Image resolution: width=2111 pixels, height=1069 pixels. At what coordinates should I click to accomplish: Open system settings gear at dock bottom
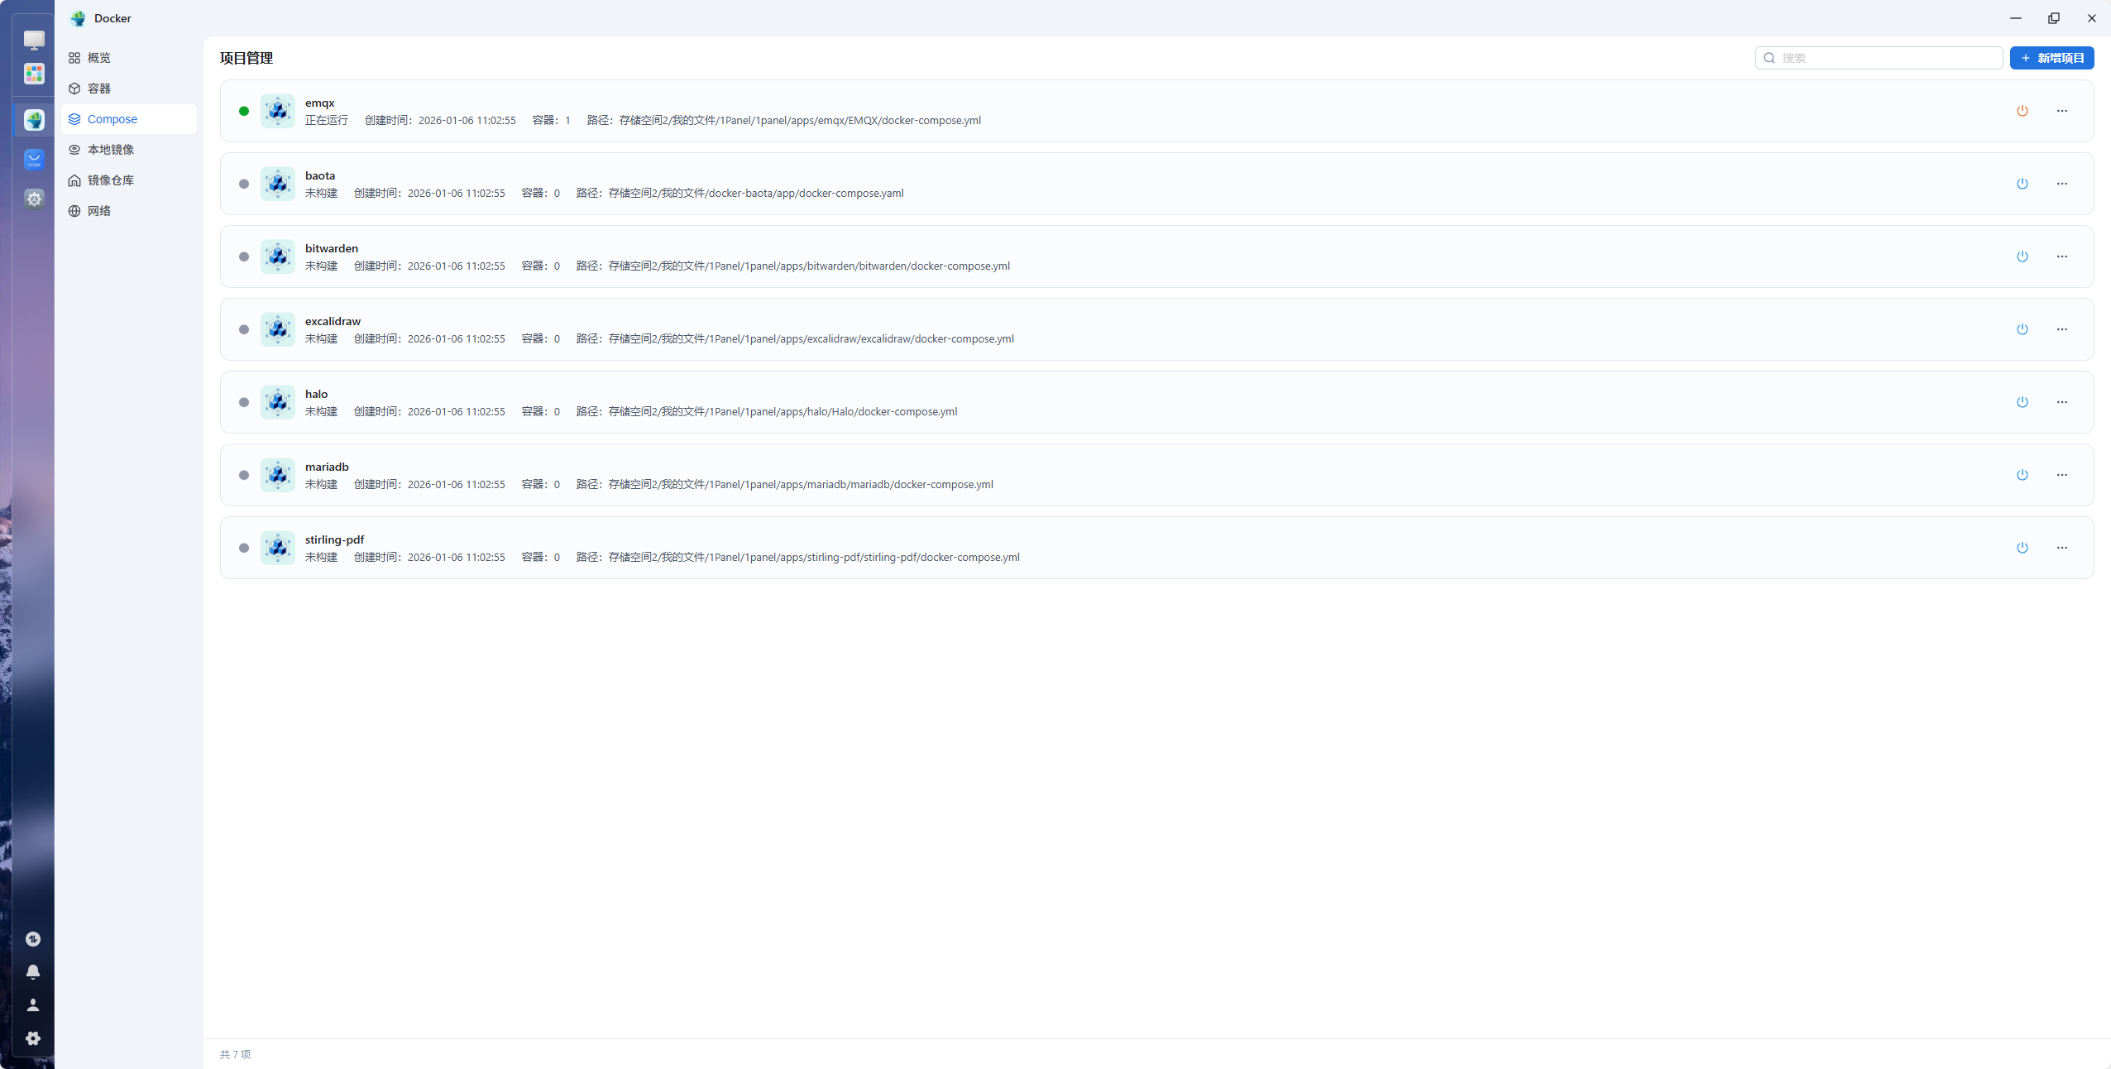click(x=33, y=1038)
